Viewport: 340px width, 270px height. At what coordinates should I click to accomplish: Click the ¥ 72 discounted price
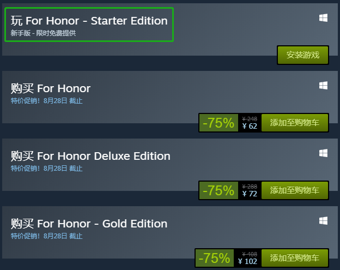[250, 194]
